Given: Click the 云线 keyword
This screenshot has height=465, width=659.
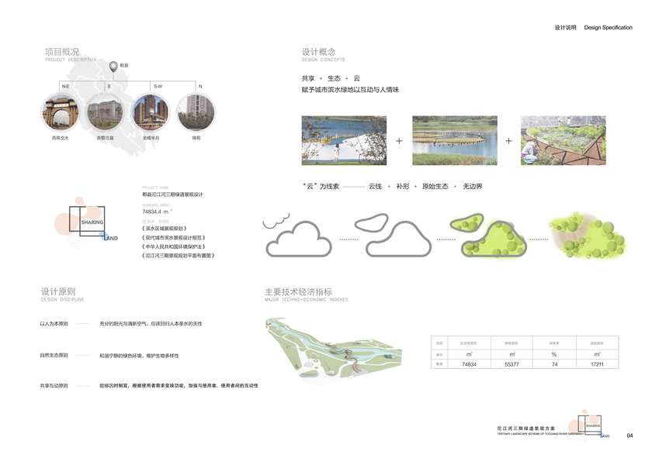Looking at the screenshot, I should [x=375, y=186].
